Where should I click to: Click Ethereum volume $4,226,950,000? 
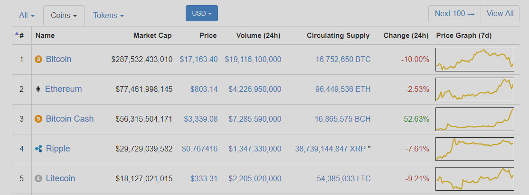(255, 89)
